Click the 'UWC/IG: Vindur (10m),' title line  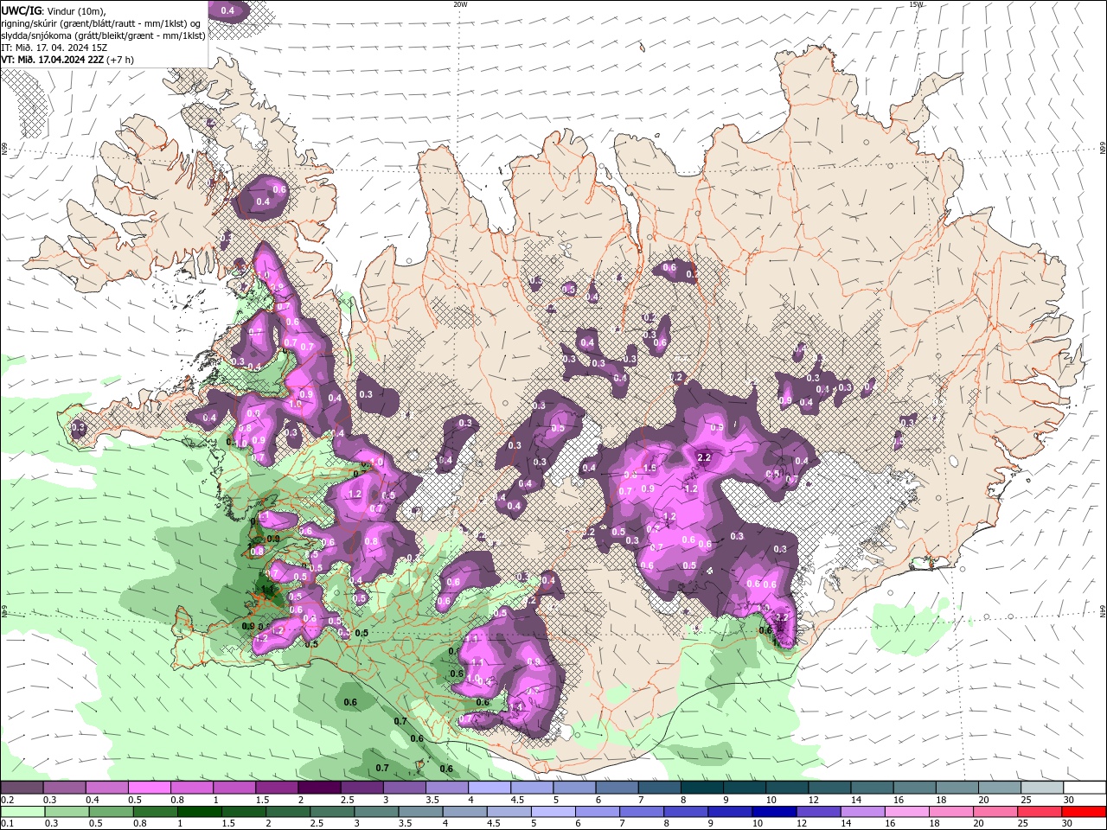pyautogui.click(x=54, y=10)
